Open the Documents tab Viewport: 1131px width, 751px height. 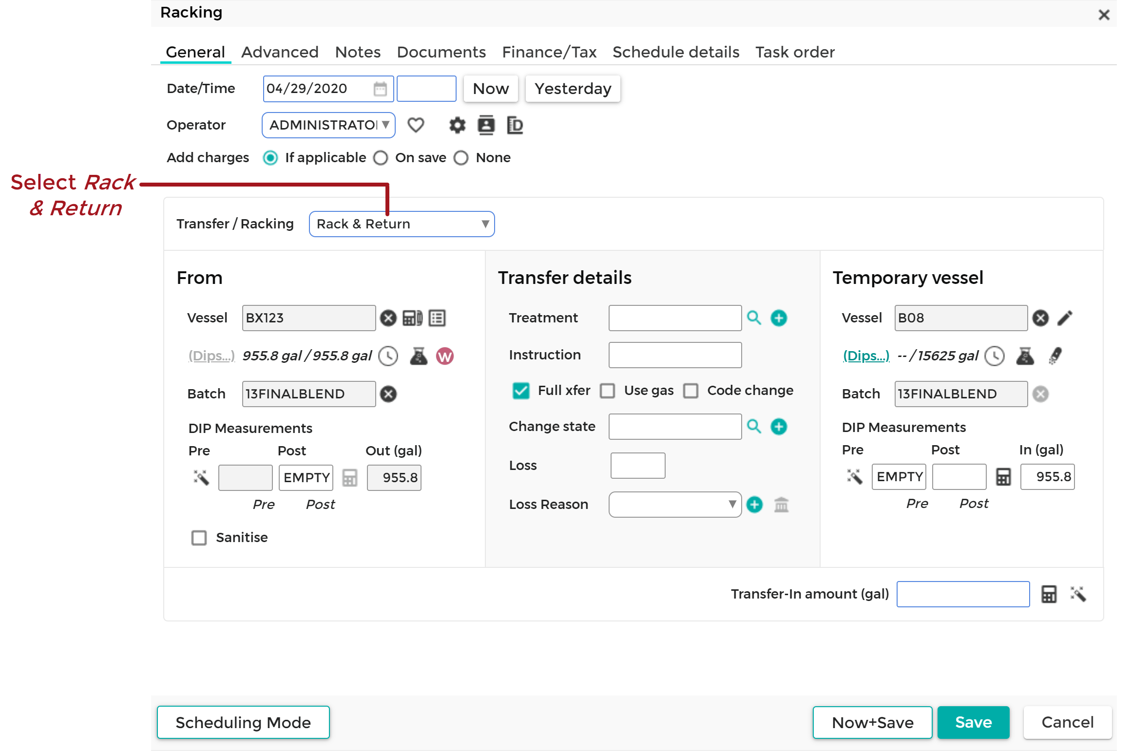[441, 52]
